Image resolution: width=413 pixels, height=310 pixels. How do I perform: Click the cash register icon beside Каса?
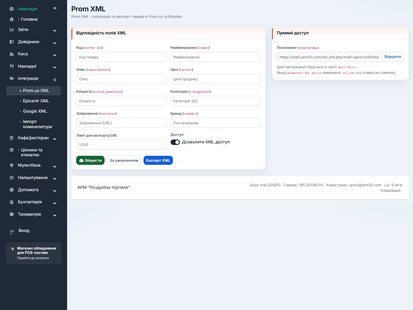[12, 54]
